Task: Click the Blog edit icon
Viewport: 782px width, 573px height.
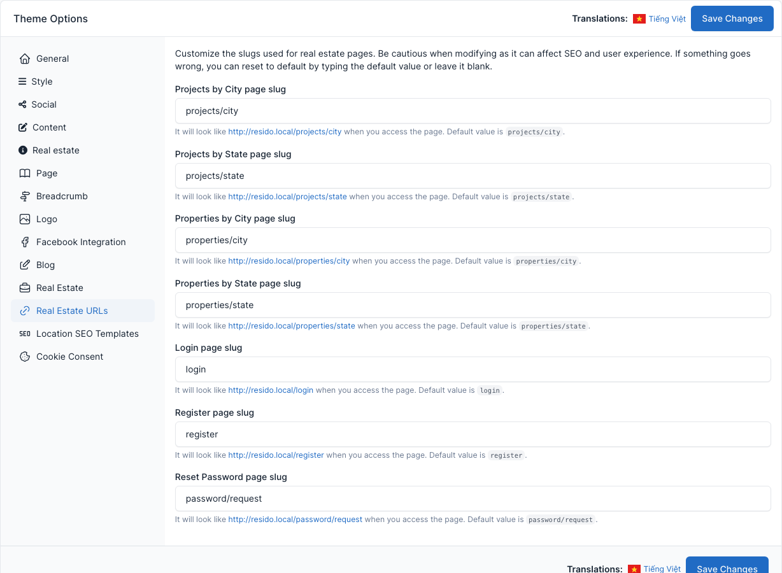Action: (25, 265)
